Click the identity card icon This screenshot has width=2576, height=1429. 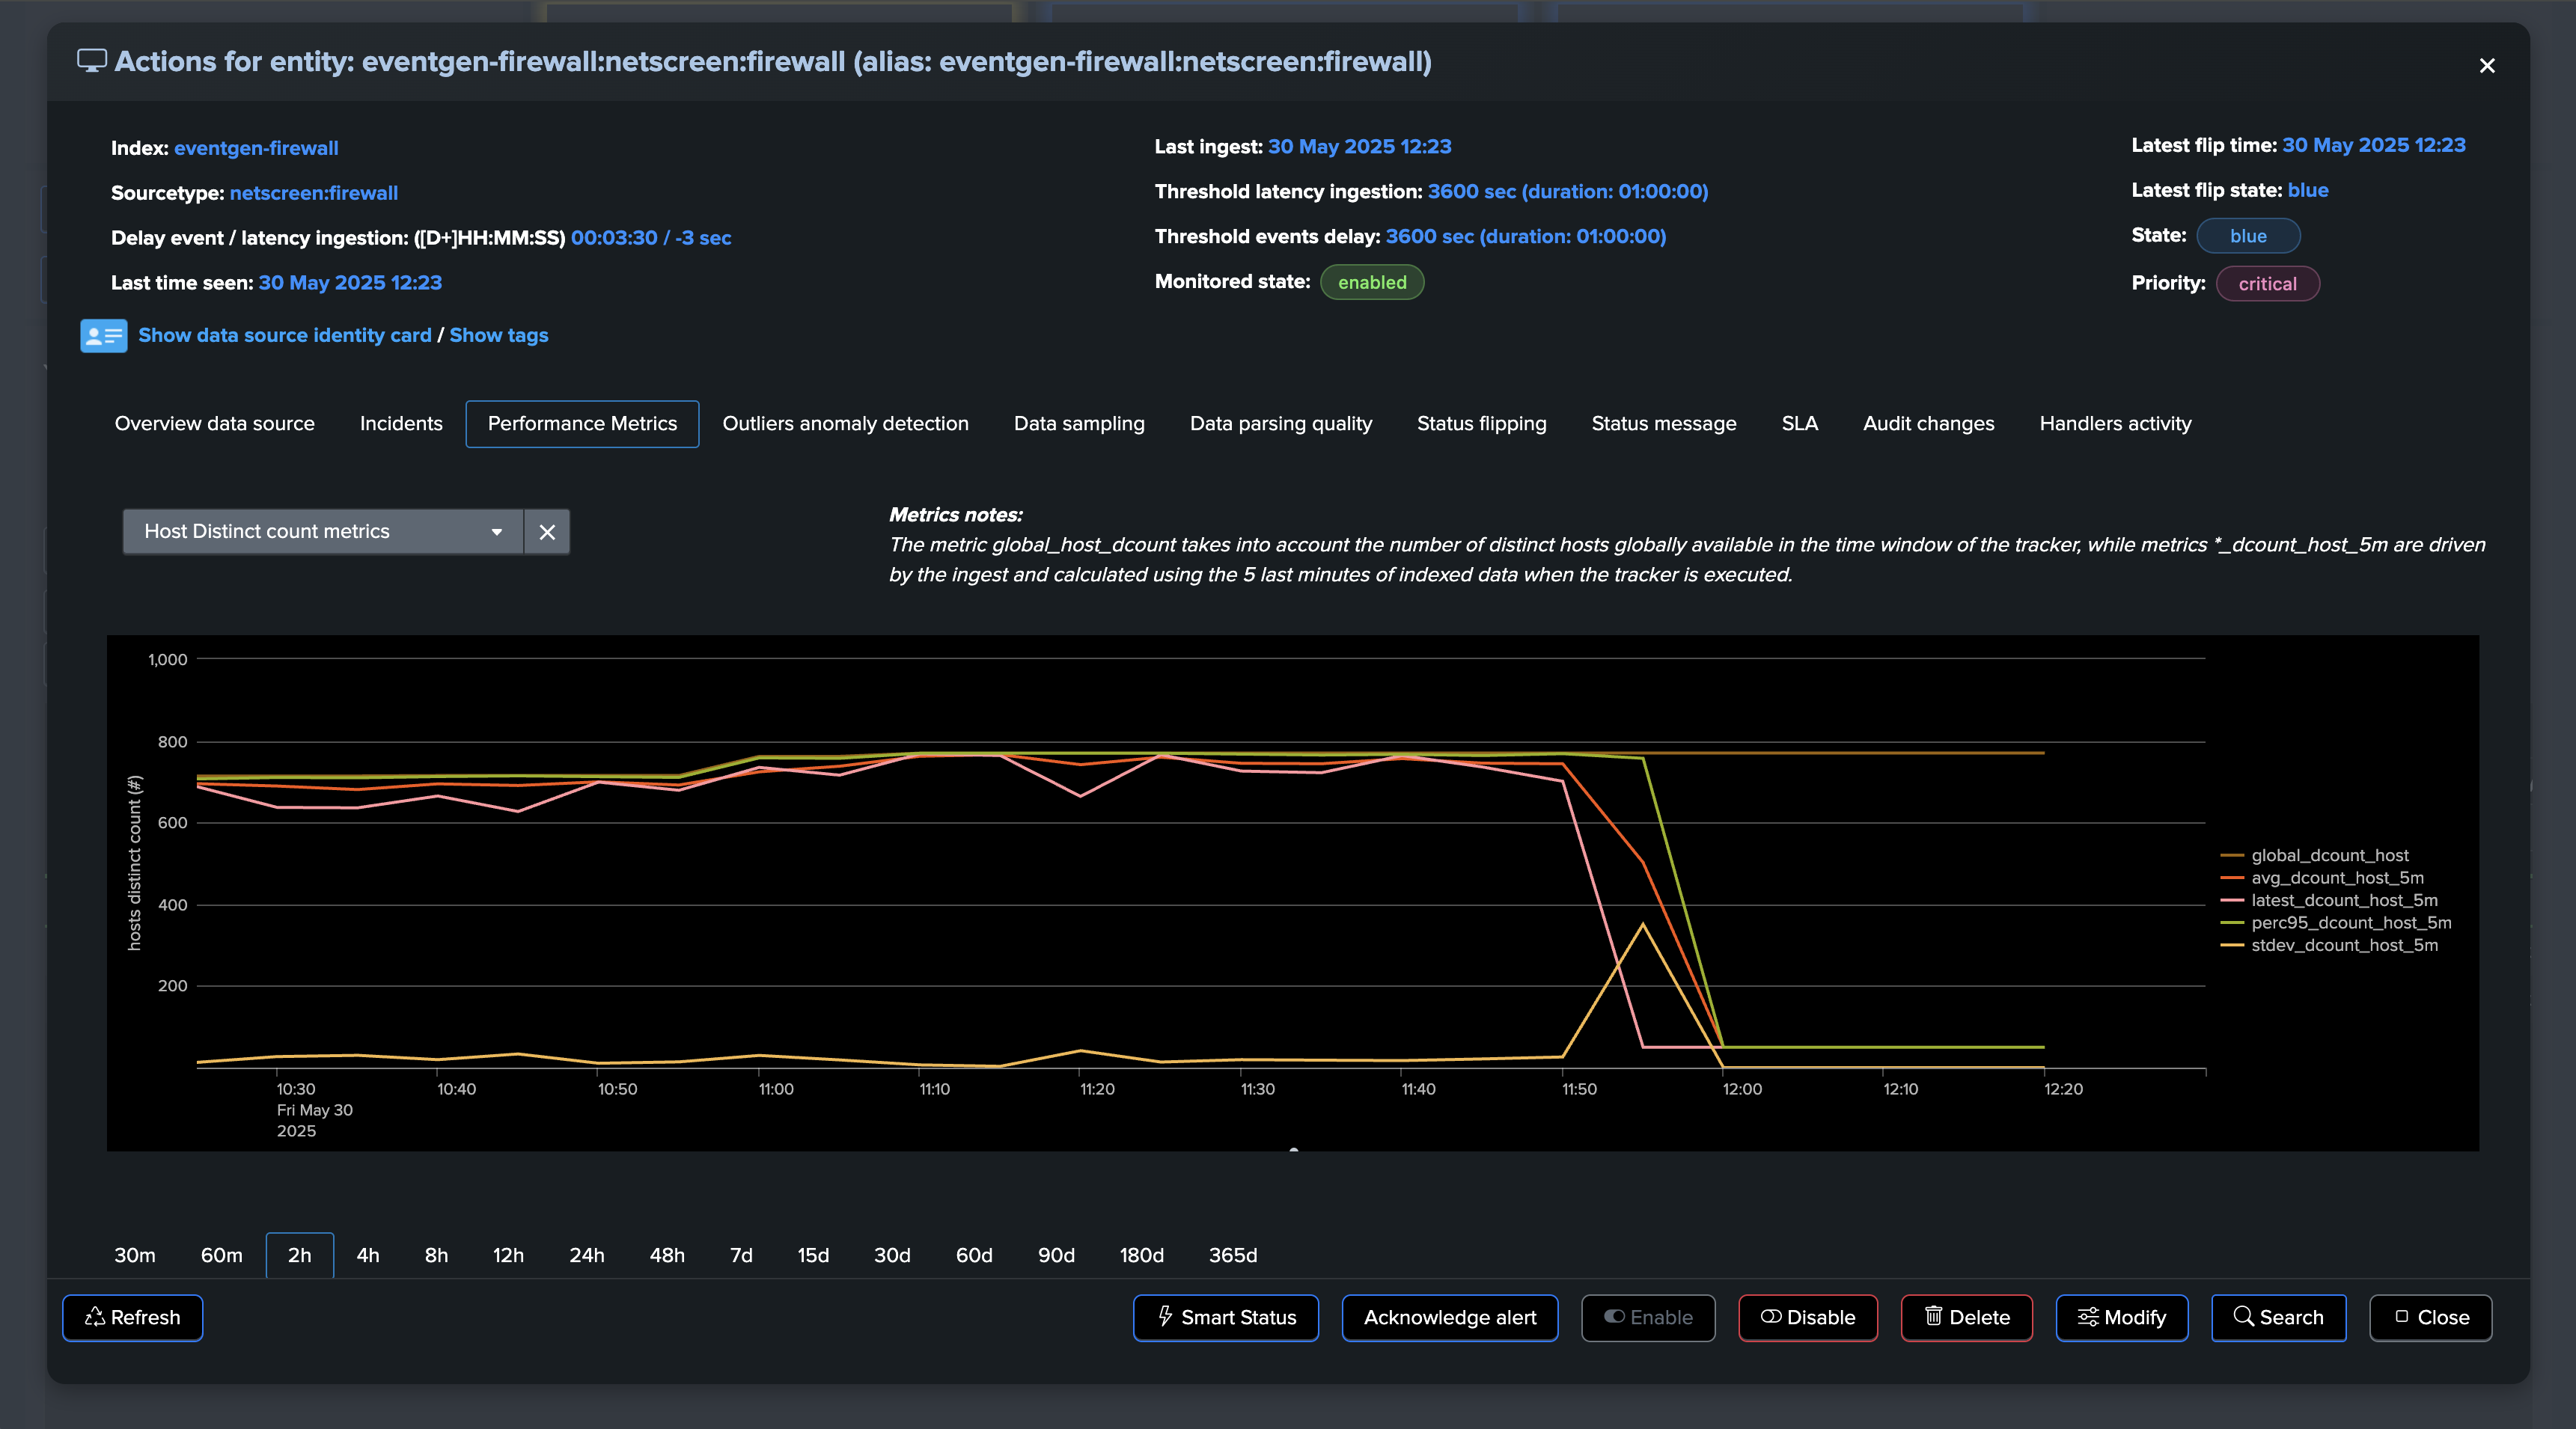click(103, 336)
